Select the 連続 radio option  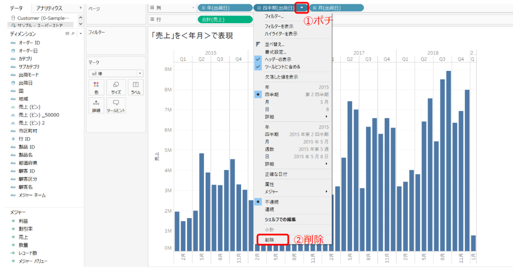click(269, 209)
